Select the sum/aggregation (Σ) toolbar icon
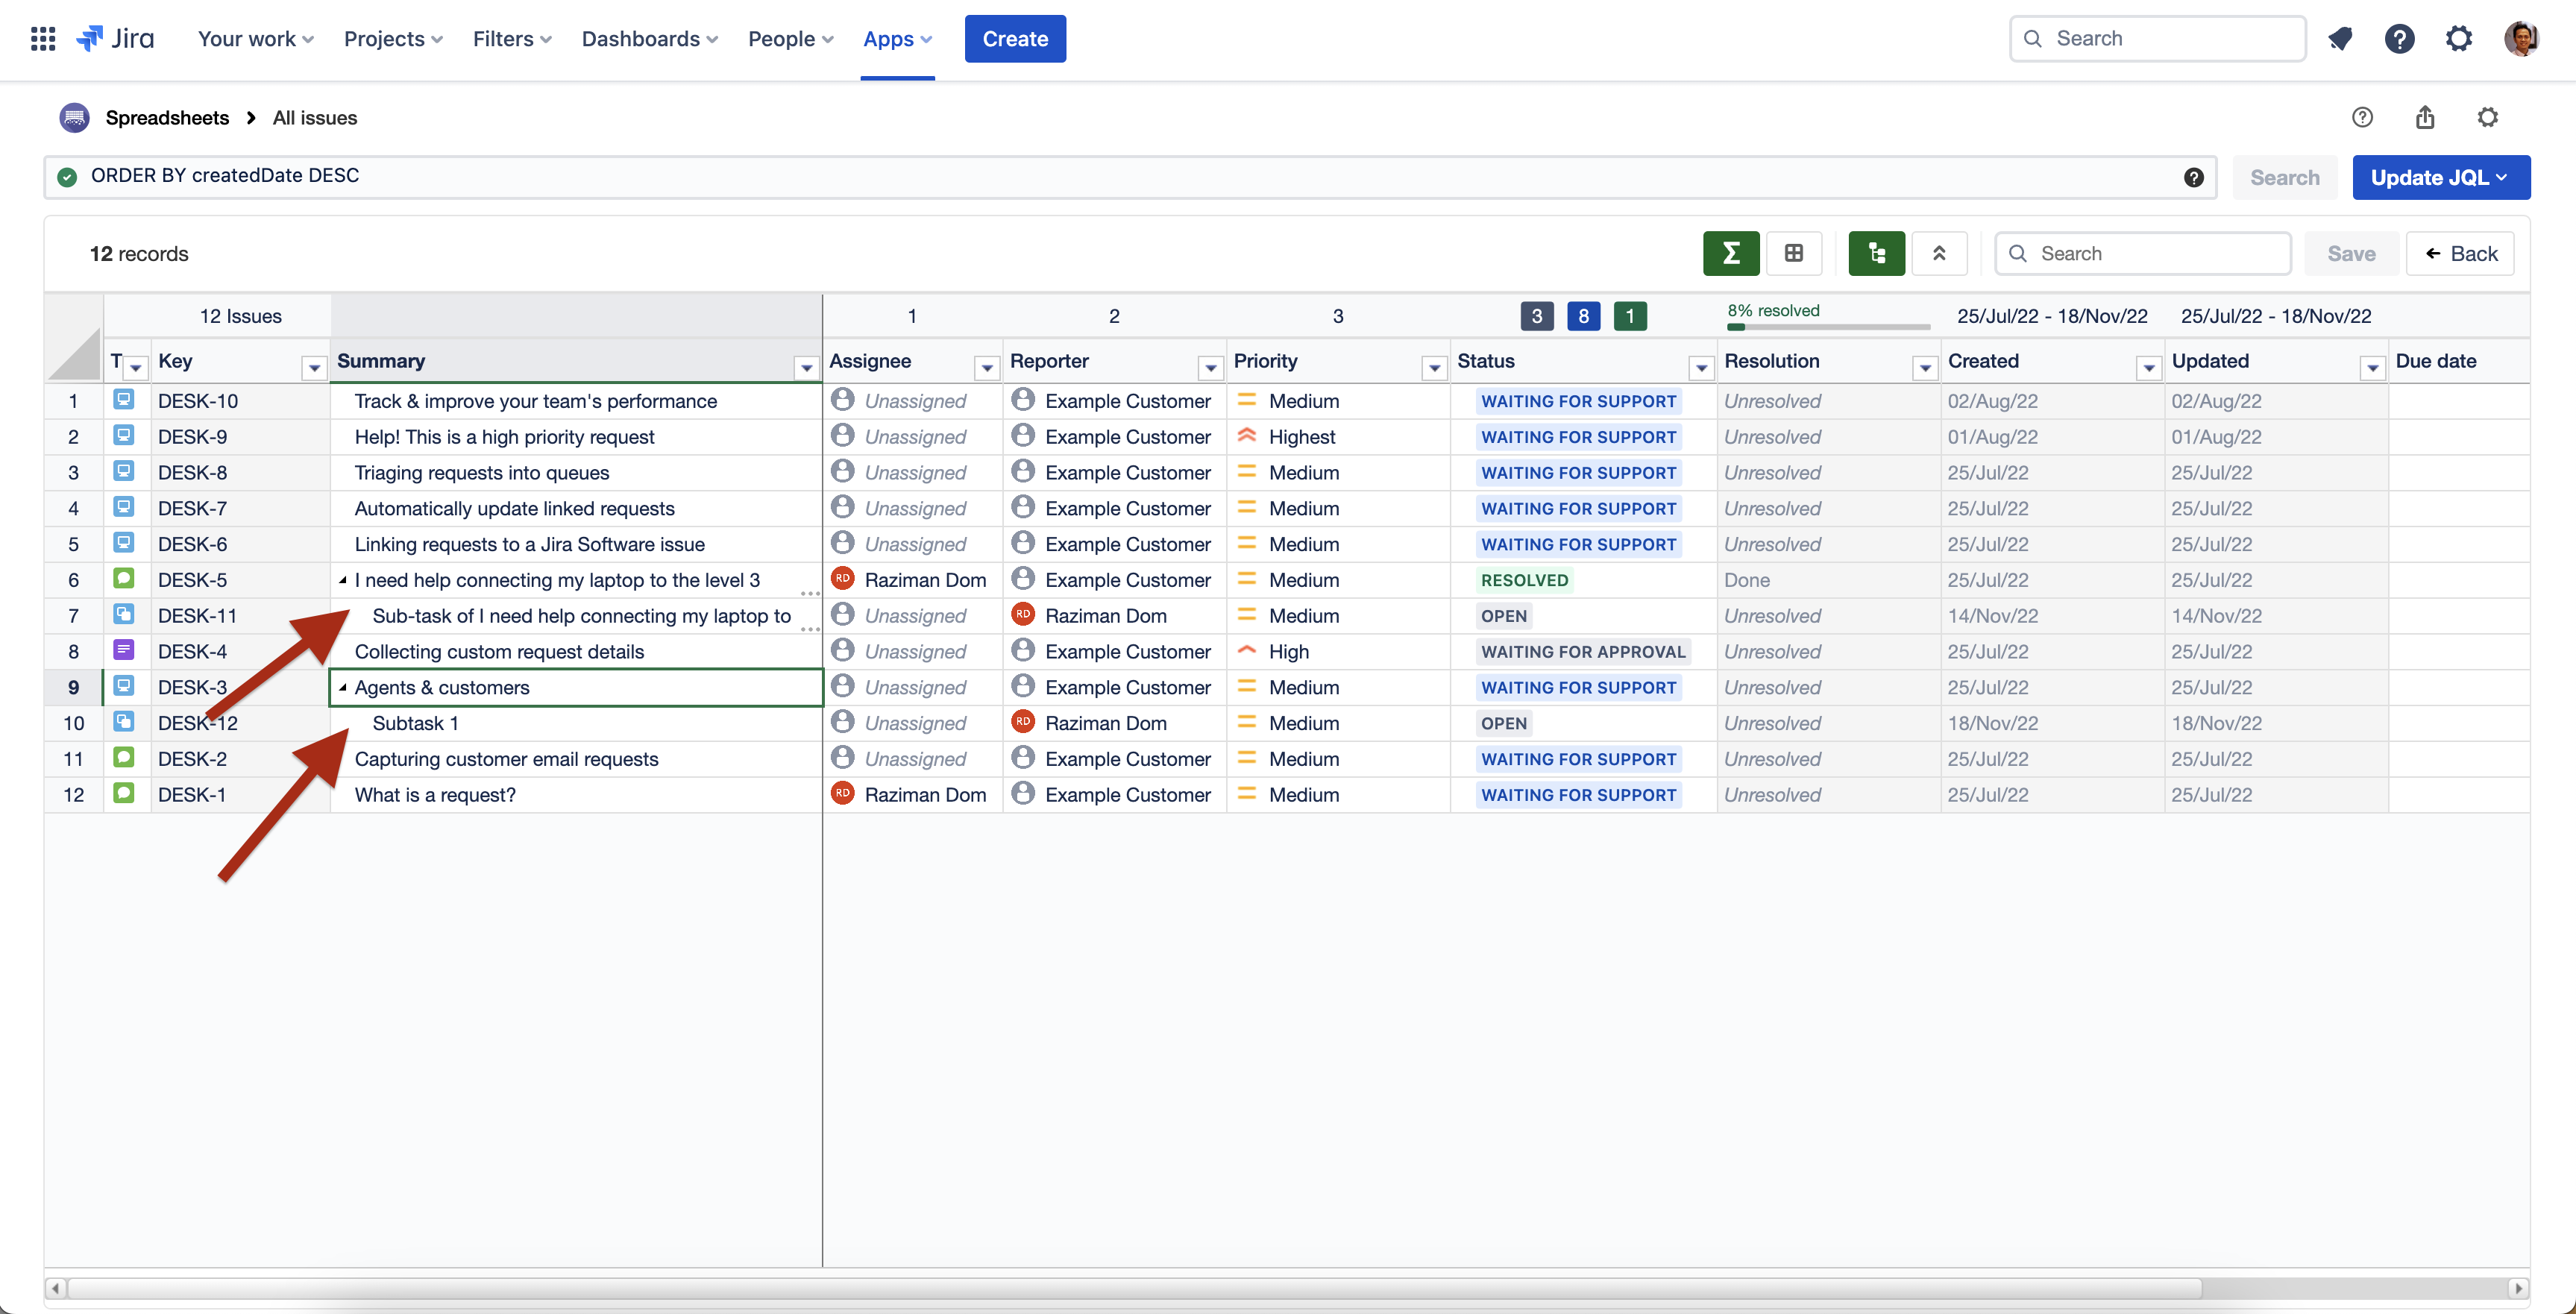This screenshot has height=1314, width=2576. [1731, 253]
